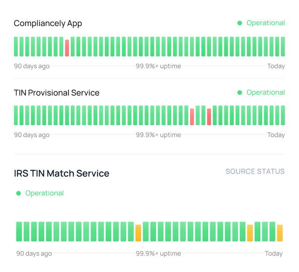Click middle yellow bar in IRS TIN Match timeline
This screenshot has width=299, height=272.
pos(250,233)
